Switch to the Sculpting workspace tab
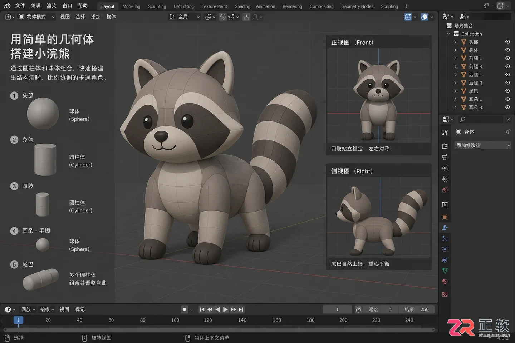This screenshot has height=343, width=515. (x=157, y=6)
